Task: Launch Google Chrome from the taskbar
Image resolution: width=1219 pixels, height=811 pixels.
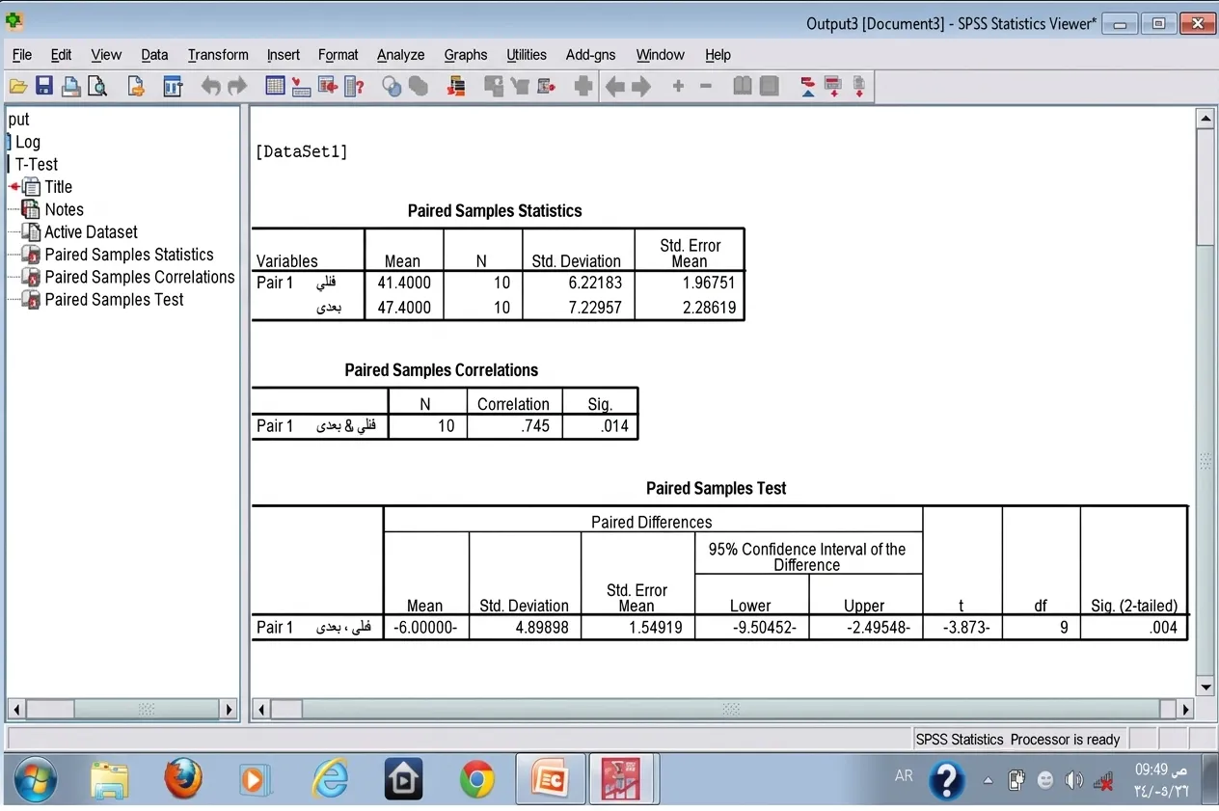Action: click(476, 779)
